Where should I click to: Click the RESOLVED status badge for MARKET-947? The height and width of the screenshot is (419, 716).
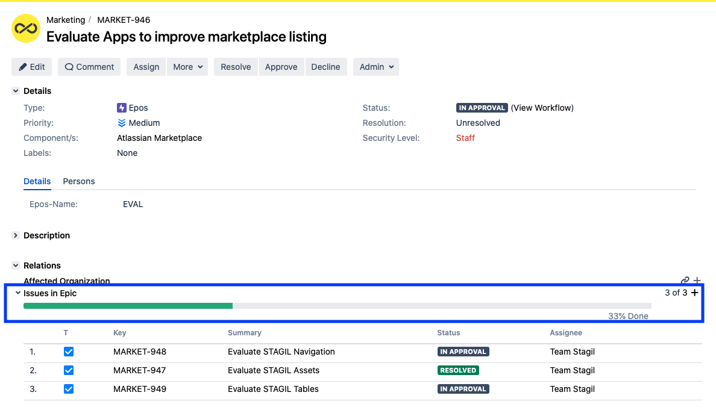click(458, 371)
